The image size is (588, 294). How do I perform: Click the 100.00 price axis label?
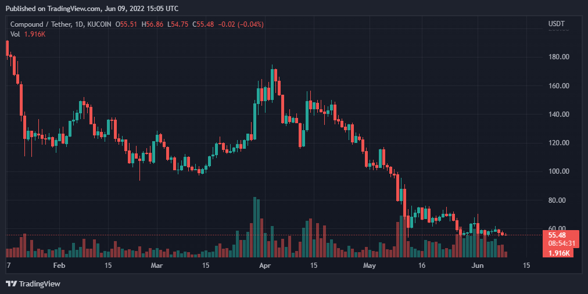click(x=559, y=171)
